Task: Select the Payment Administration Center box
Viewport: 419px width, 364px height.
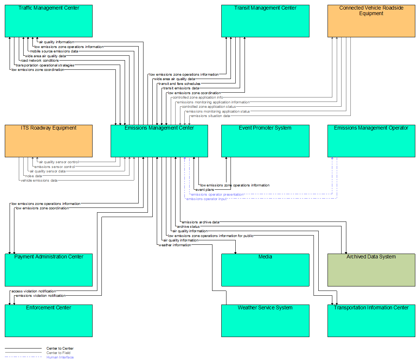Action: [x=49, y=270]
